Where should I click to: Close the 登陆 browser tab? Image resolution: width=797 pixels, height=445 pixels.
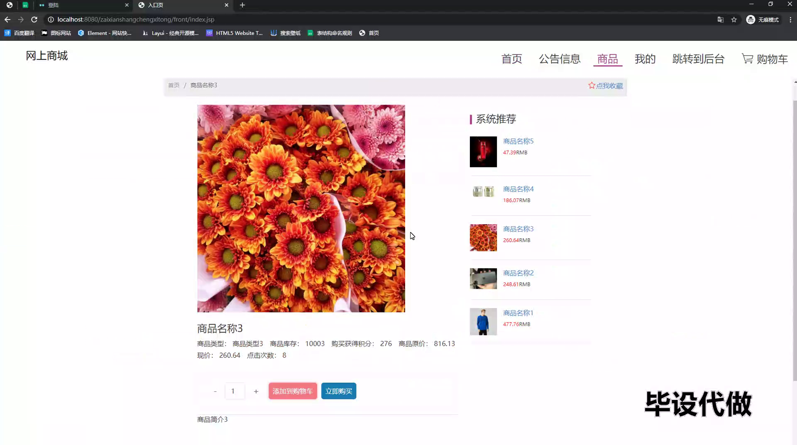pyautogui.click(x=127, y=5)
